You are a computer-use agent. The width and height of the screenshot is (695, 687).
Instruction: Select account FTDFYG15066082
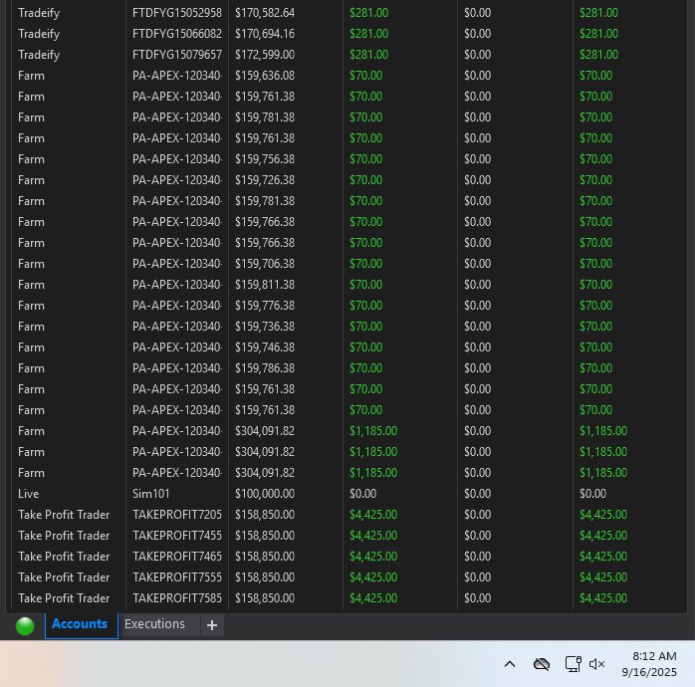(177, 34)
